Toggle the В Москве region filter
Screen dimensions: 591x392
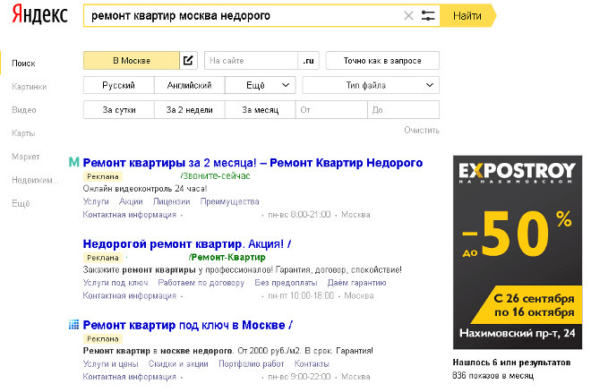[x=131, y=61]
